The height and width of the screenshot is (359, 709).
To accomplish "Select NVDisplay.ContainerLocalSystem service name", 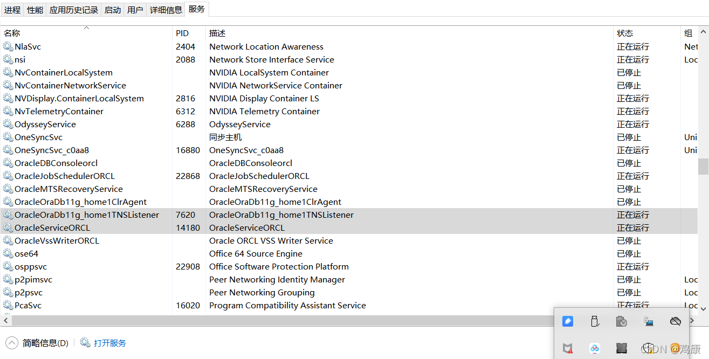I will coord(79,99).
